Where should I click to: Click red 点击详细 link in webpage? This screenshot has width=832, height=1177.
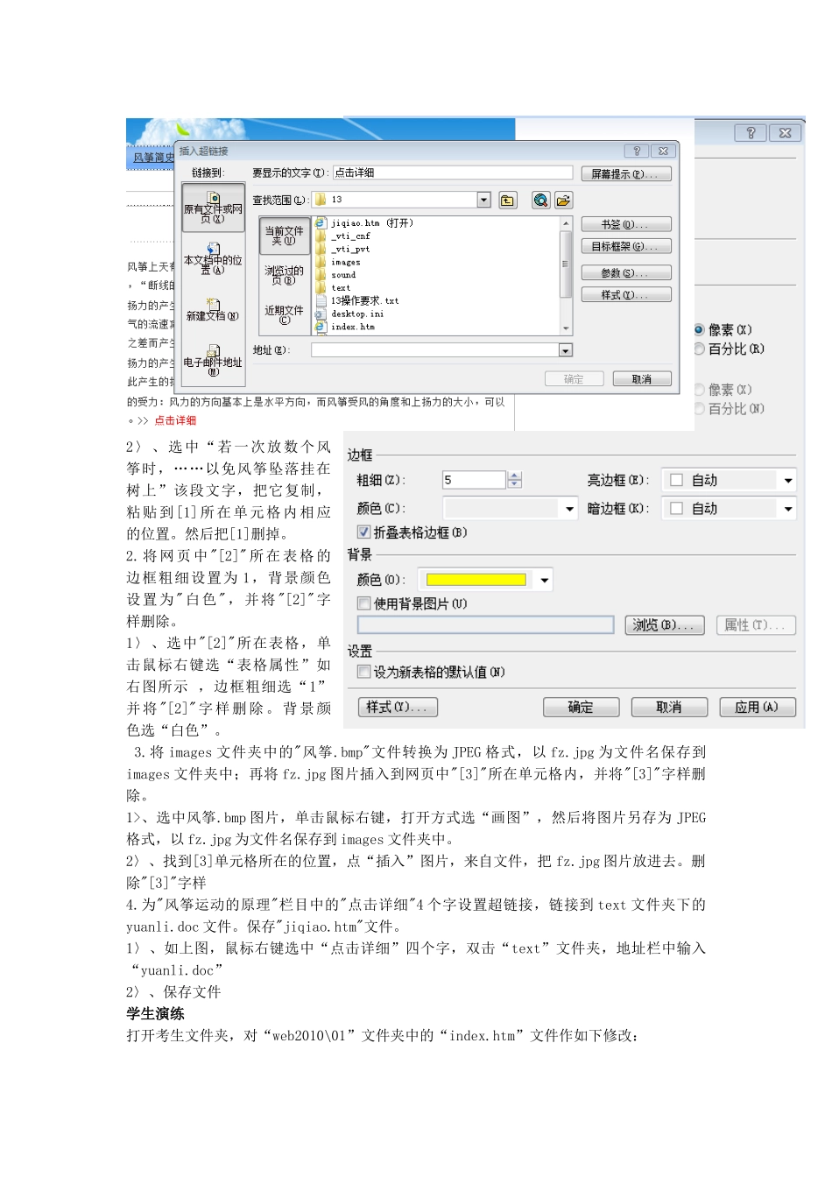pyautogui.click(x=175, y=420)
